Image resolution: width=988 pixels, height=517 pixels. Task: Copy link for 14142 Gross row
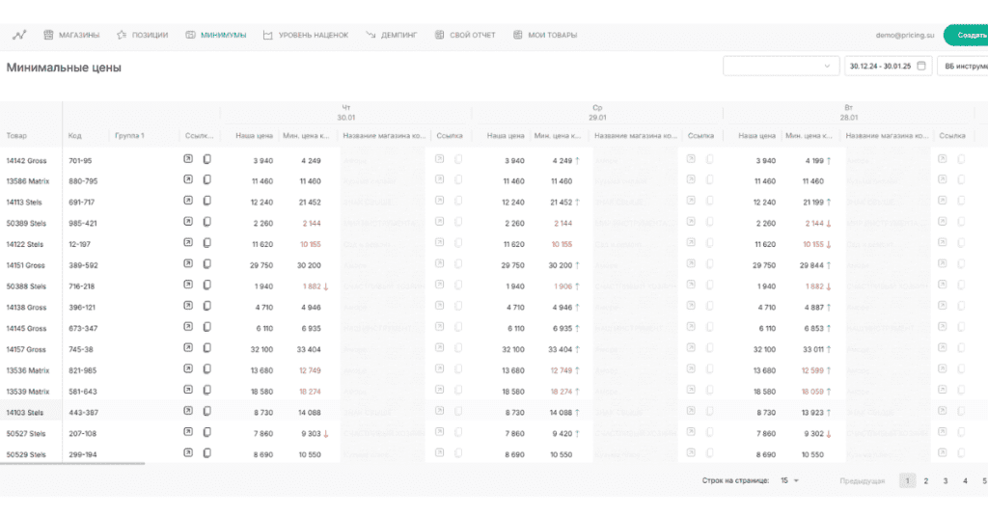[x=206, y=159]
